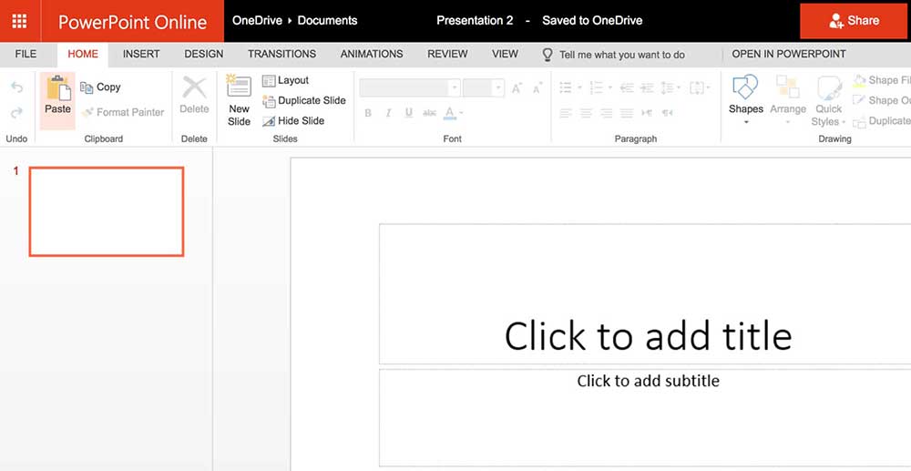Click the Undo arrow icon
The image size is (911, 471).
(x=16, y=87)
